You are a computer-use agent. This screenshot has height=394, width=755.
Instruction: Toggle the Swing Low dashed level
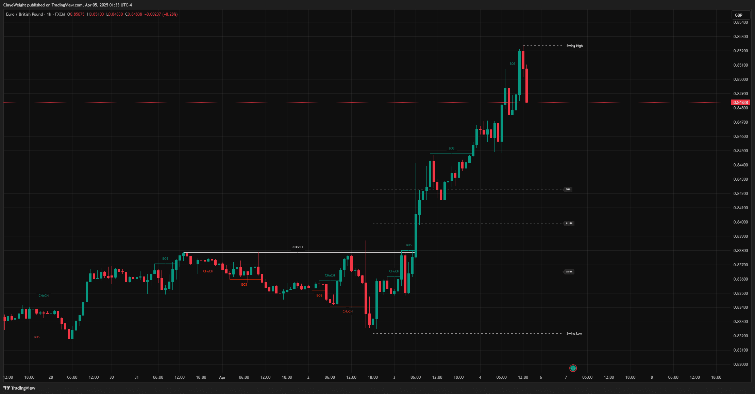point(574,333)
